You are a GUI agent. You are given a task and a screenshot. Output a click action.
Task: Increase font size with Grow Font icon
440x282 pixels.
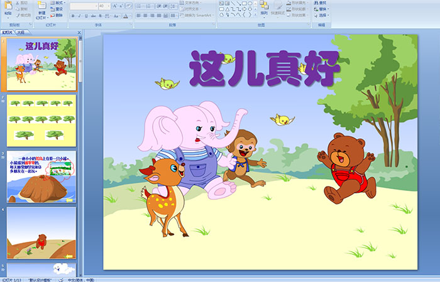click(x=115, y=6)
